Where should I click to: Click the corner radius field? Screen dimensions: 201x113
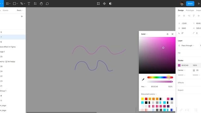(197, 33)
